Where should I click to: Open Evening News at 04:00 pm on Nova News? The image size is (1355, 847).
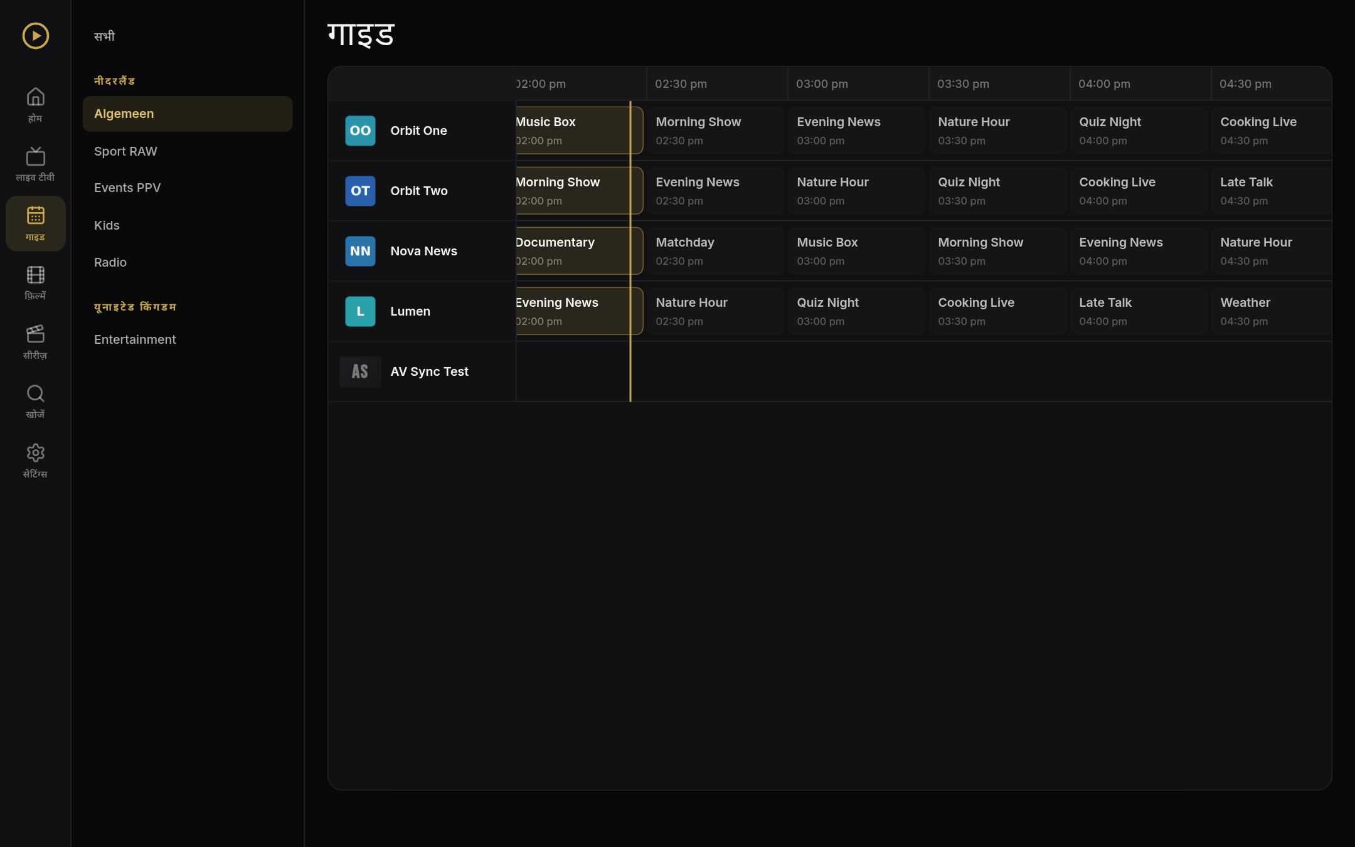click(1139, 251)
